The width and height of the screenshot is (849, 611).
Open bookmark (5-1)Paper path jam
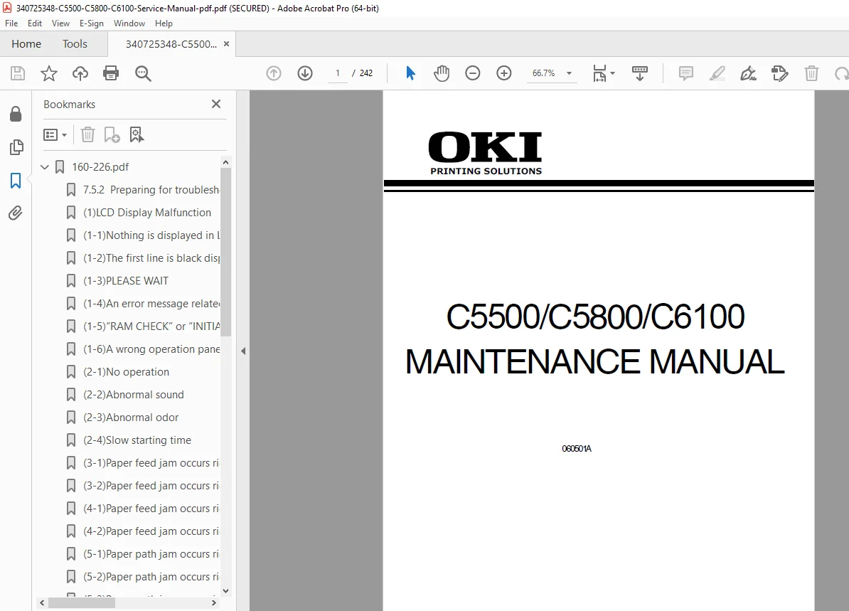tap(151, 553)
